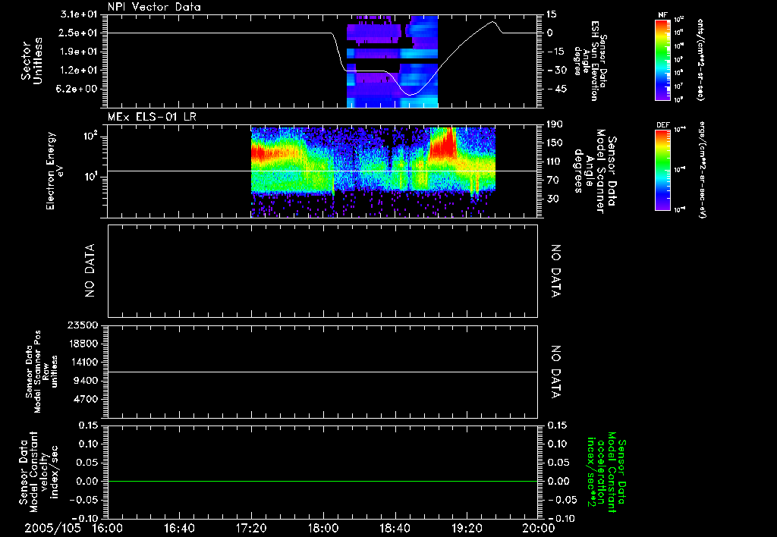The height and width of the screenshot is (537, 777).
Task: Click the '1.9e+01' sector tick label
Action: pos(79,52)
